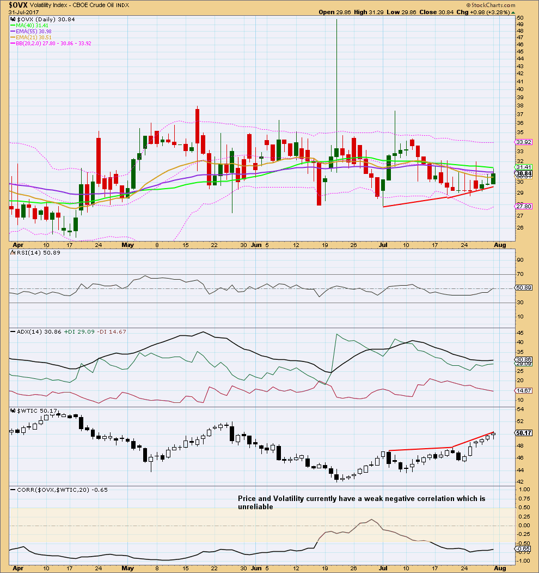Image resolution: width=539 pixels, height=573 pixels.
Task: Click the 33.92 upper Bollinger band axis tag
Action: (x=524, y=142)
